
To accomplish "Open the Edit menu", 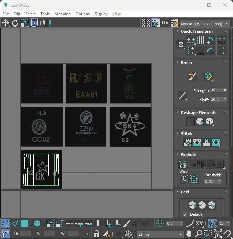I will coord(17,14).
